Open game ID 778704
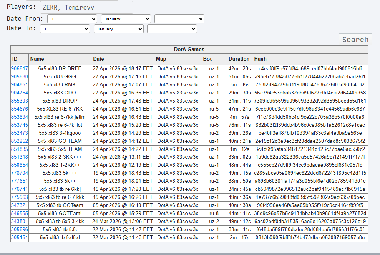 coord(19,173)
